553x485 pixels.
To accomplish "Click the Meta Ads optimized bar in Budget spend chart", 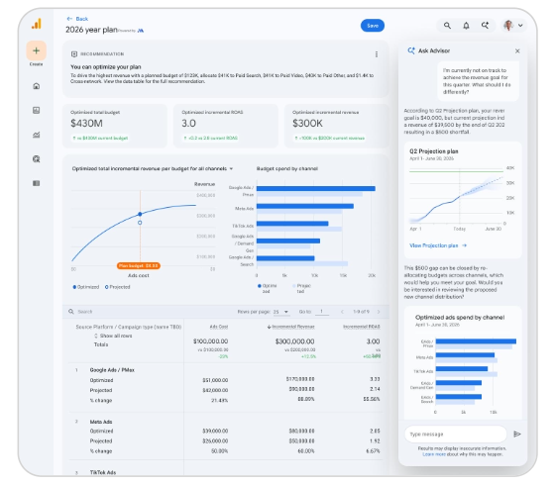I will point(305,206).
